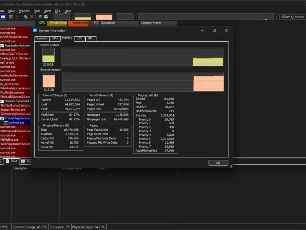Click the peach physical memory mini graph in toolbar

(104, 17)
